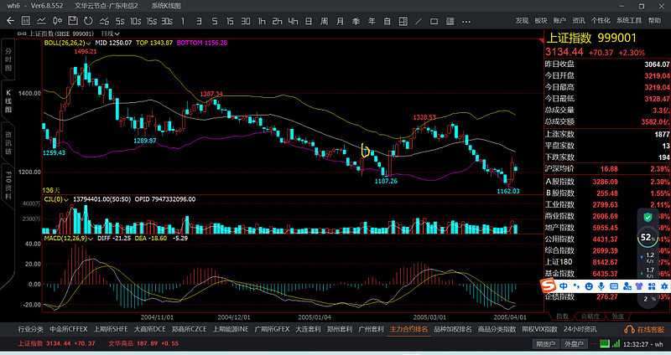Viewport: 671px width, 355px height.
Task: Toggle punctuation mode on Sogou bar
Action: pos(576,286)
